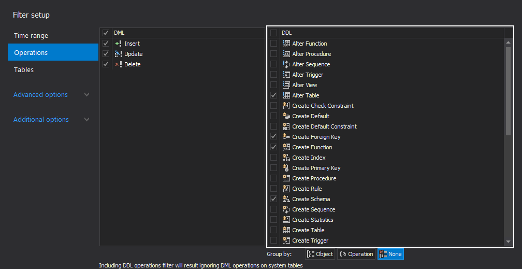Screen dimensions: 522x269
Task: Select the Create Primary Key row text
Action: pos(316,168)
